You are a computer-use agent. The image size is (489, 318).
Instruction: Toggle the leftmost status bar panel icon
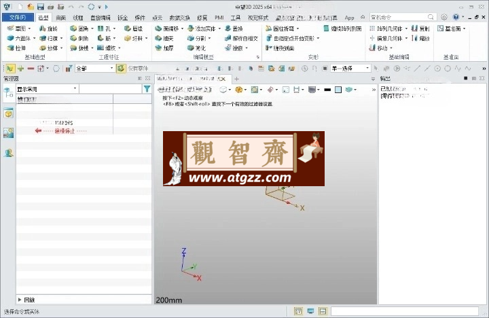tap(298, 311)
